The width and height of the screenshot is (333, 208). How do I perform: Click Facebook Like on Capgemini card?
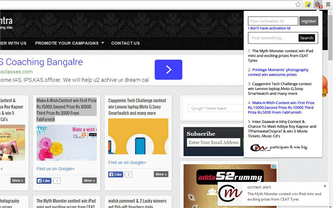click(x=116, y=175)
